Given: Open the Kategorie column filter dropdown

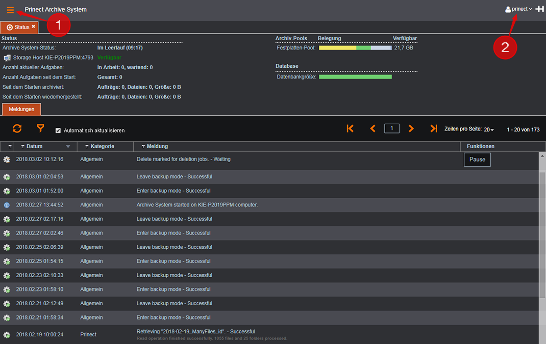Looking at the screenshot, I should click(x=87, y=147).
